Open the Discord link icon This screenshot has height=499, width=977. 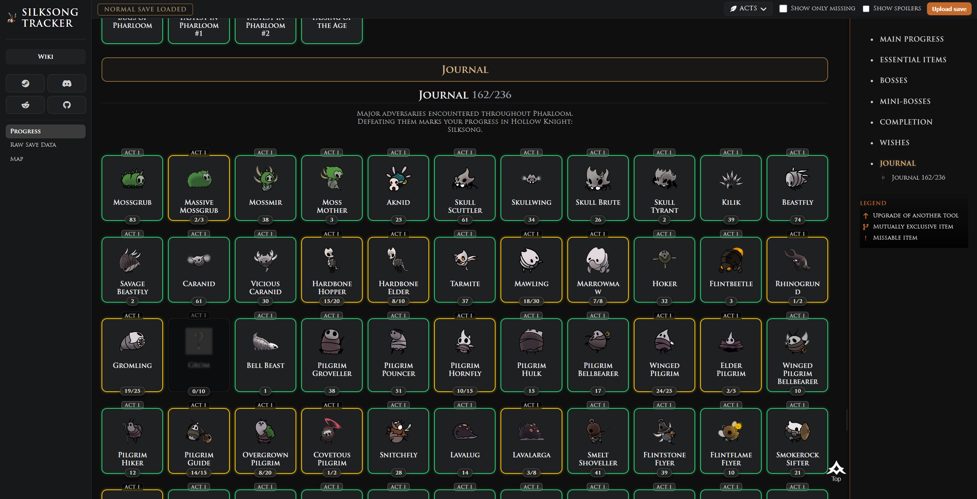pyautogui.click(x=67, y=83)
